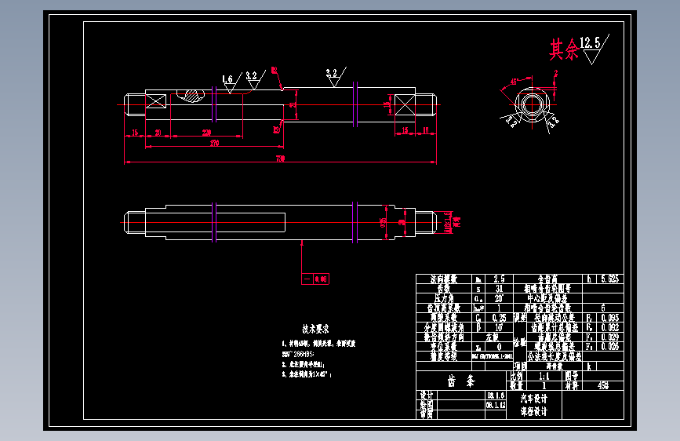The height and width of the screenshot is (441, 680).
Task: Select the 45# material value
Action: click(x=603, y=385)
